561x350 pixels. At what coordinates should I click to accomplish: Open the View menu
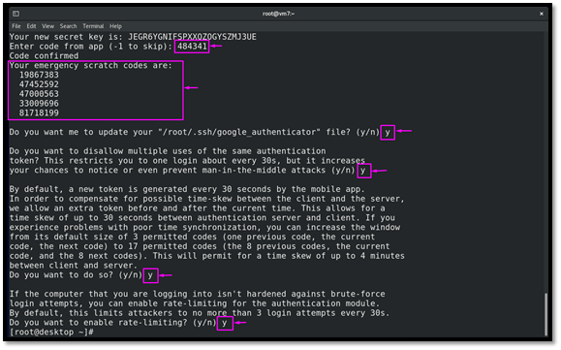coord(47,26)
